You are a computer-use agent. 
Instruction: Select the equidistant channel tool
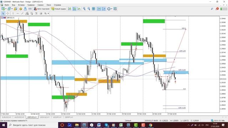tap(27, 14)
